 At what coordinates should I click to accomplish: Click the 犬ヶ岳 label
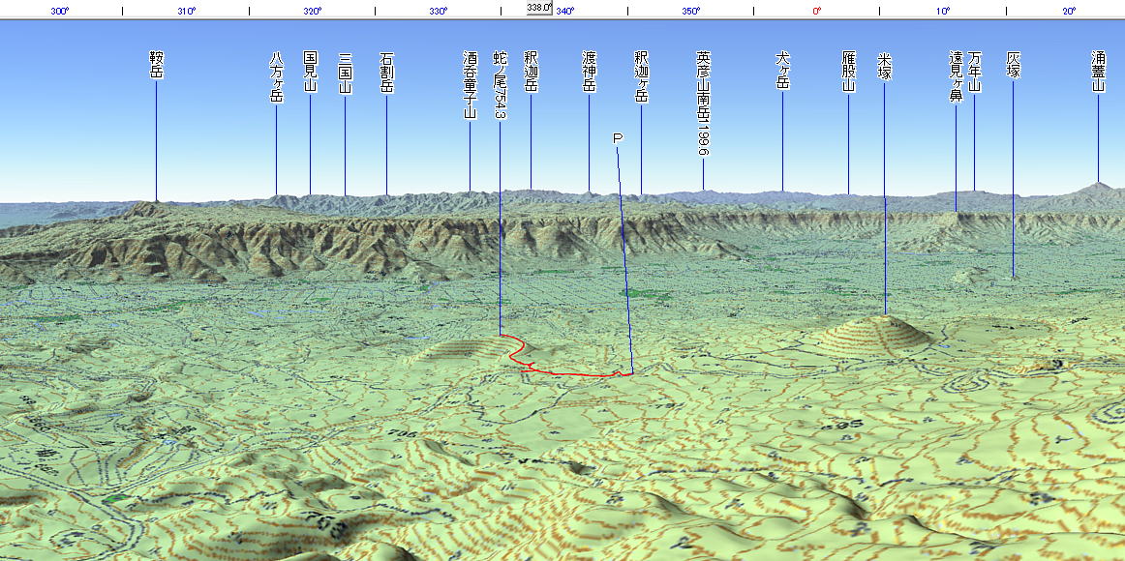tap(782, 72)
